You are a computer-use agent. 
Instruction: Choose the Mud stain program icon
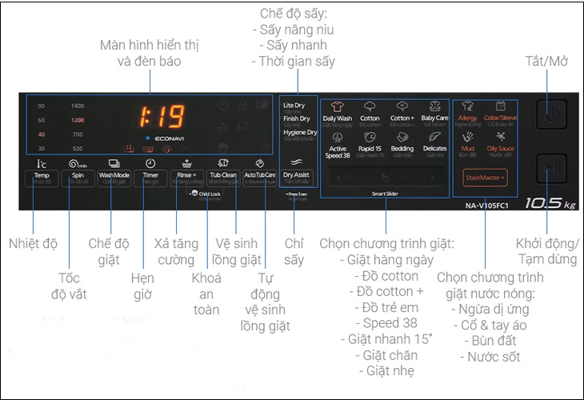click(x=467, y=138)
